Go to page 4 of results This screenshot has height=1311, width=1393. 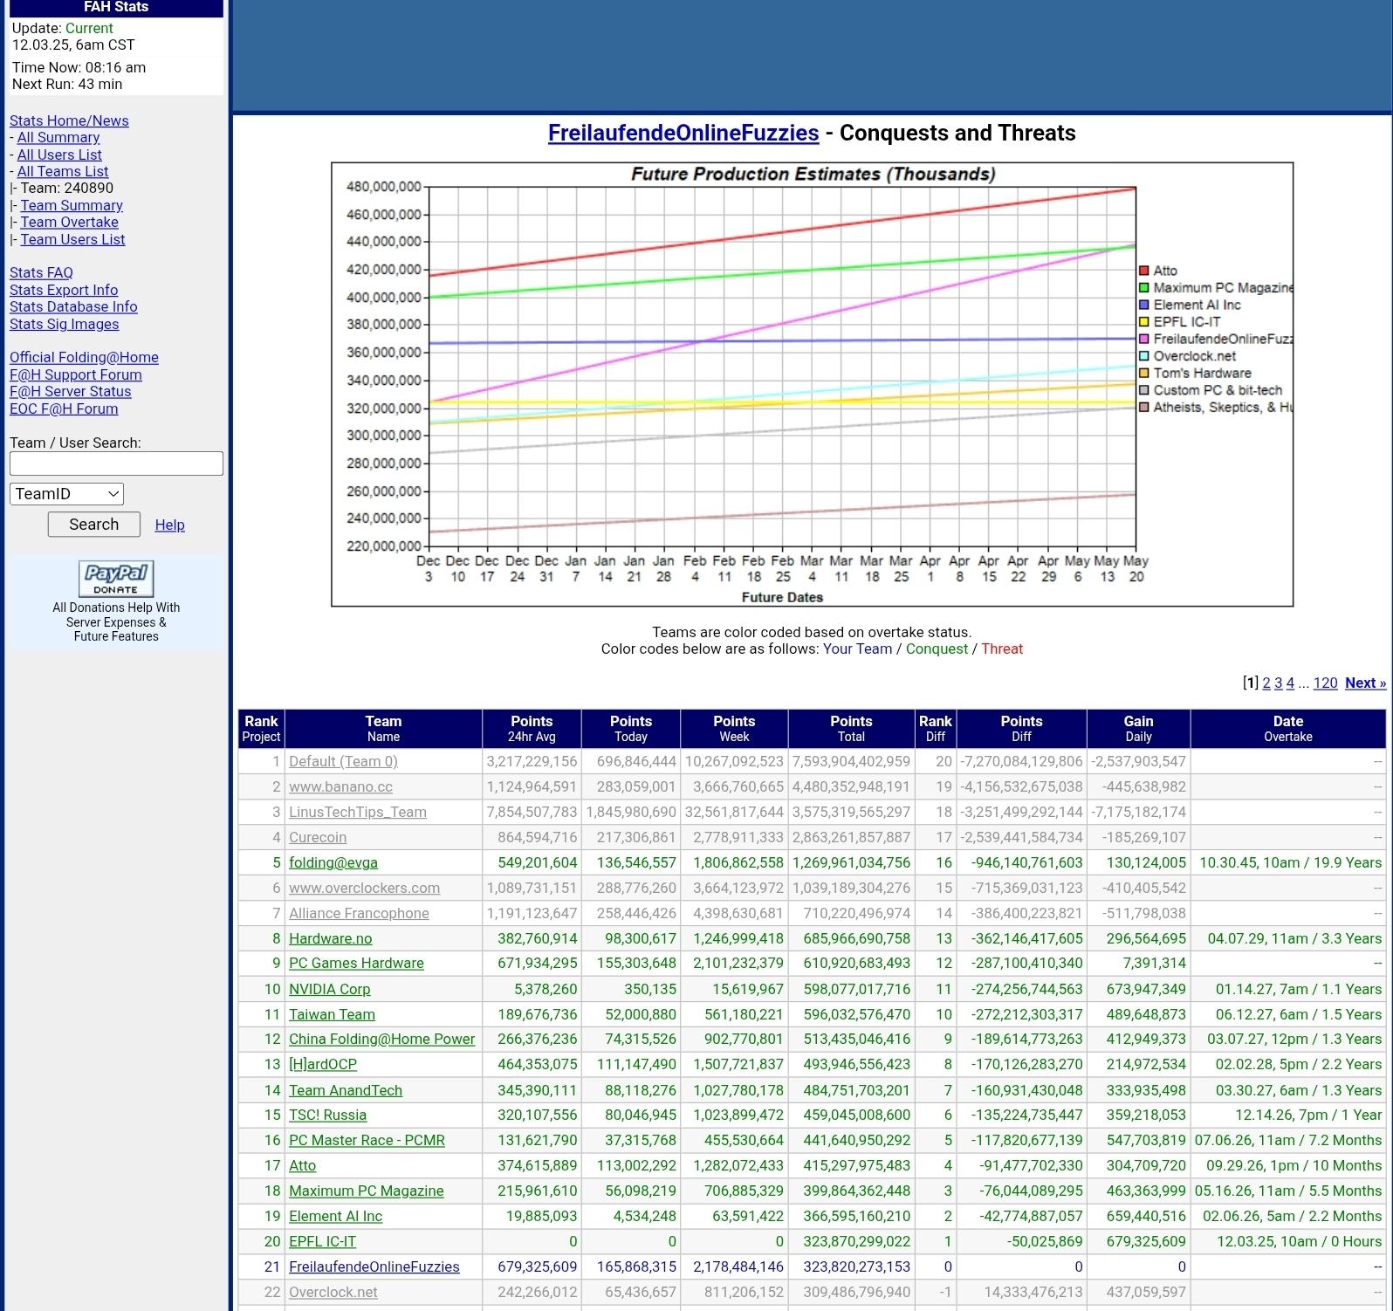click(x=1290, y=683)
